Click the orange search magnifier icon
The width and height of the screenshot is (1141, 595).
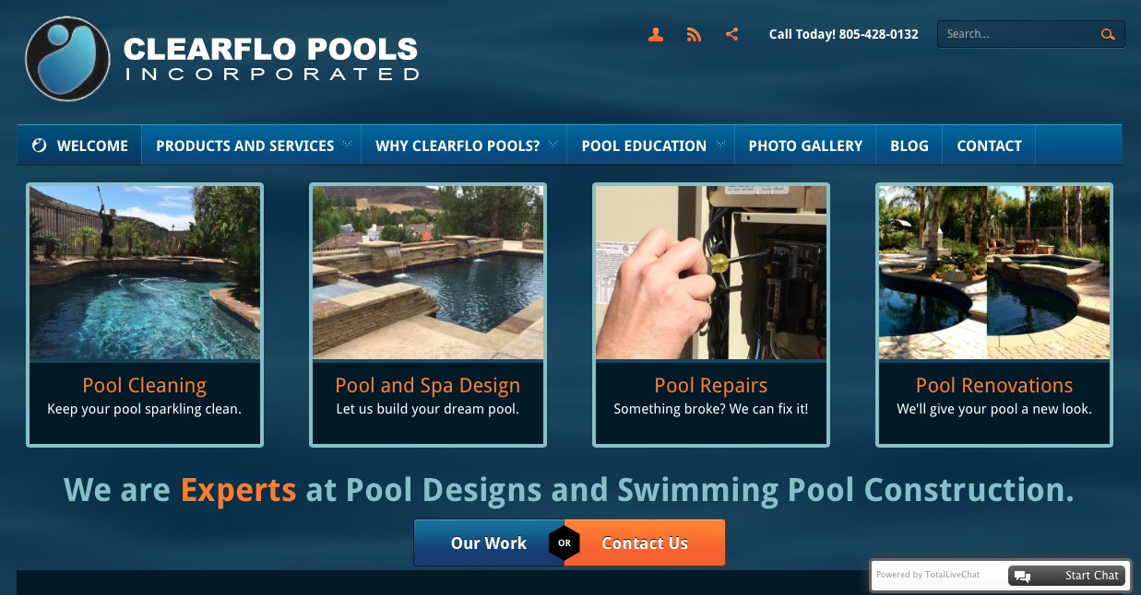click(1108, 35)
